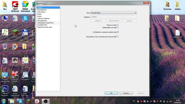Image resolution: width=185 pixels, height=104 pixels.
Task: Click the Переименовать profile button
Action: (x=114, y=21)
